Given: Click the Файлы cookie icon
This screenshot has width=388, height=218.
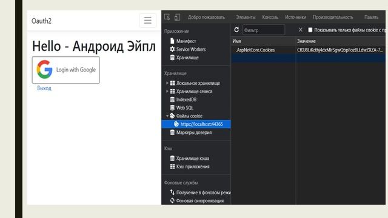Looking at the screenshot, I should coord(172,116).
